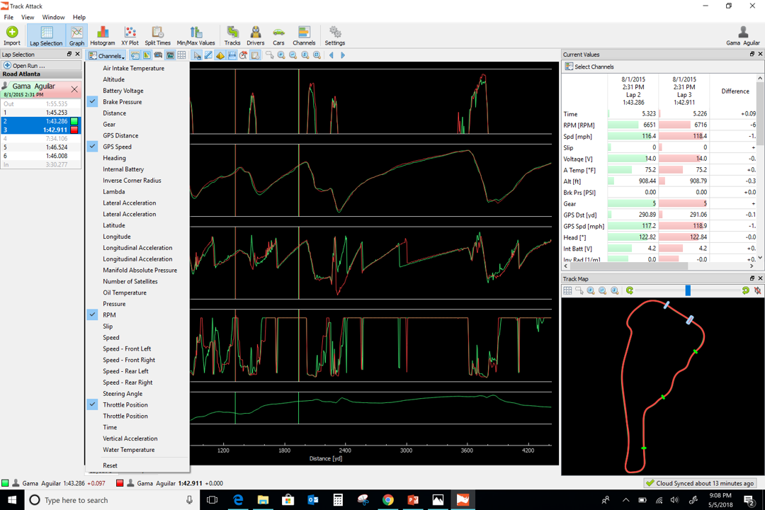
Task: Open the Help menu
Action: 79,17
